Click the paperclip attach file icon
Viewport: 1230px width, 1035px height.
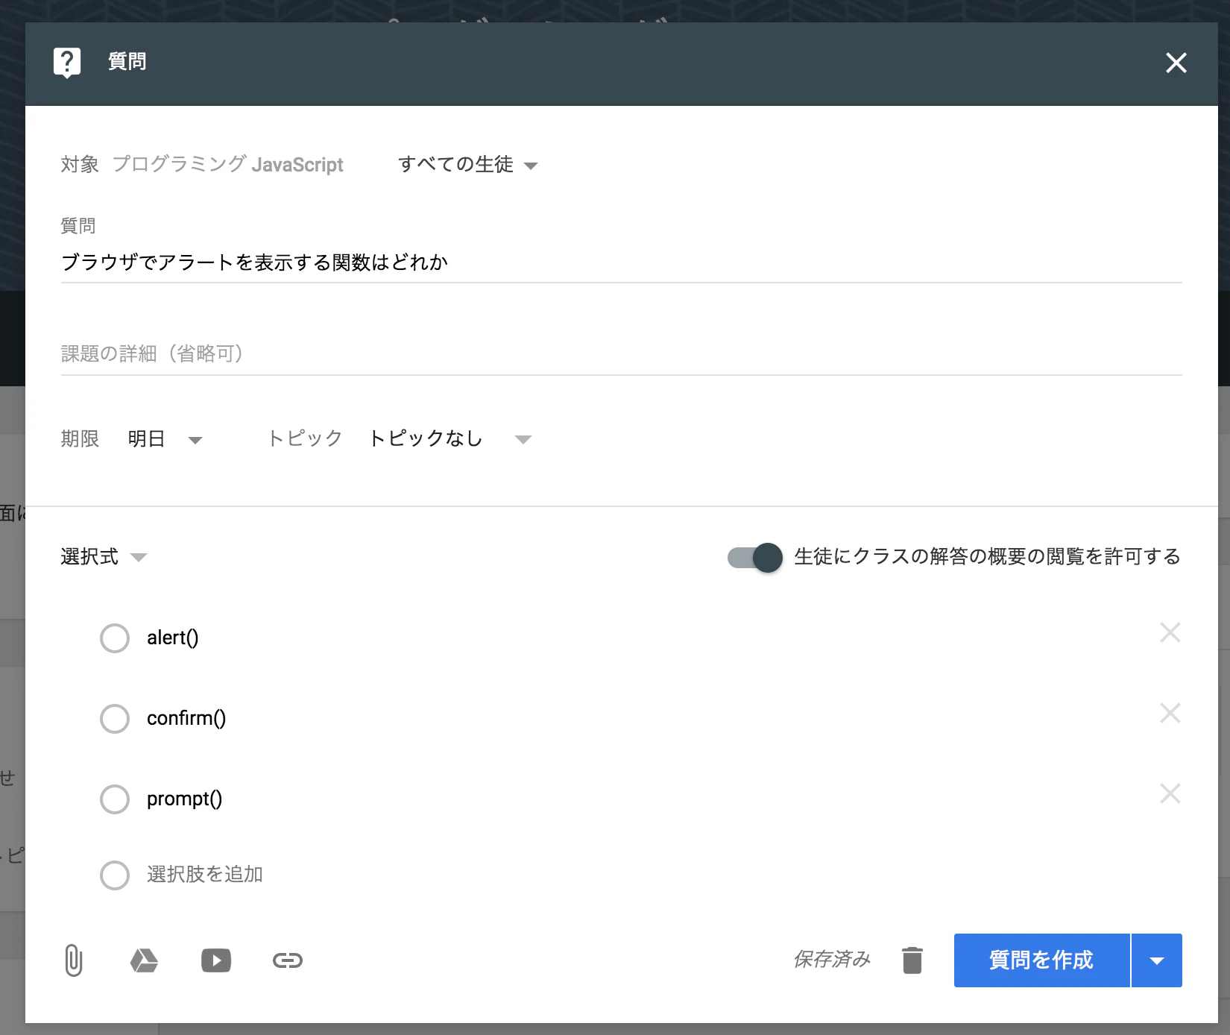pos(73,960)
